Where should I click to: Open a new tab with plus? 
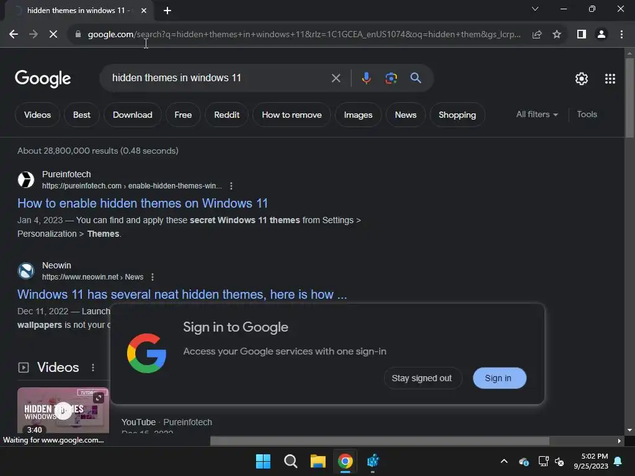click(167, 11)
